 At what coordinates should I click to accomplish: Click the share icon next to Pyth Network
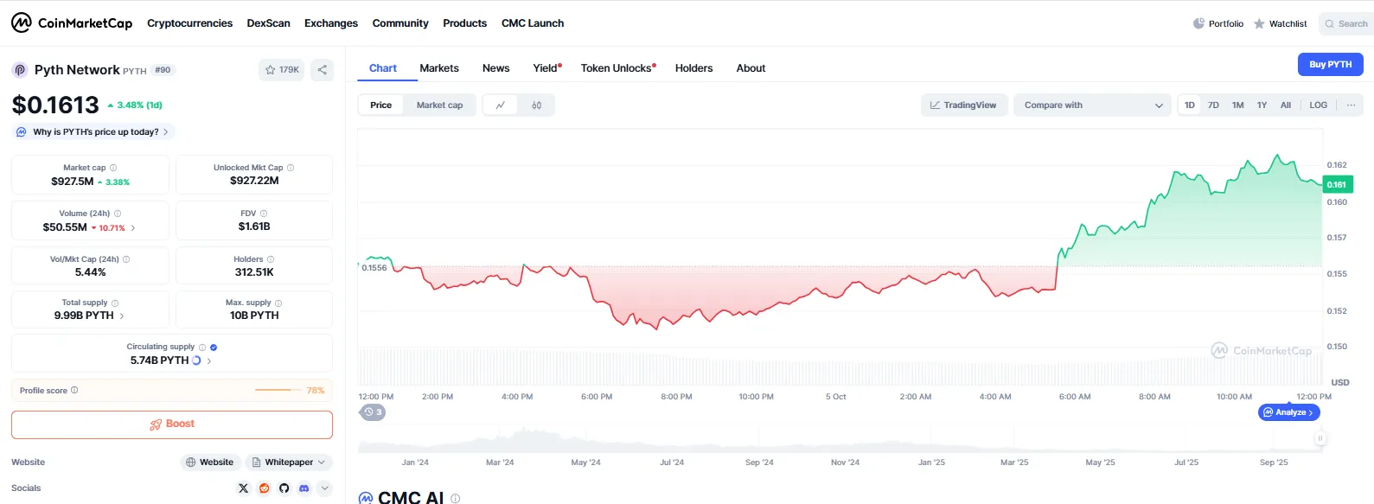pos(322,70)
